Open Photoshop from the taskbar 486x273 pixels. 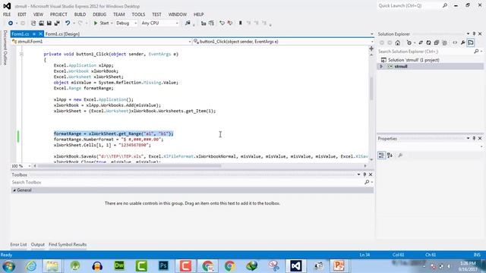[x=163, y=266]
